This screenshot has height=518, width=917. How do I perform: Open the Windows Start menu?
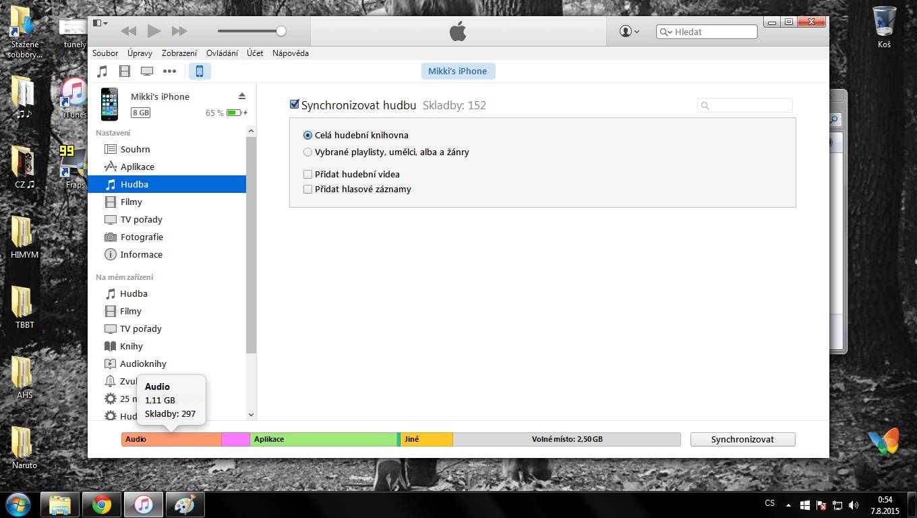[x=18, y=504]
